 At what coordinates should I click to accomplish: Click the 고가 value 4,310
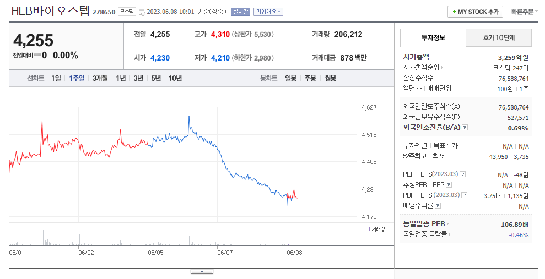point(220,34)
